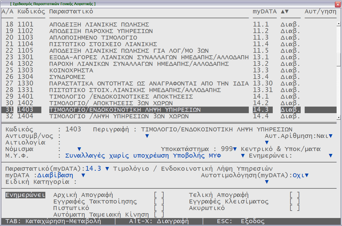
Task: Open the Αυτοτιμολόγηση(myDATA) dropdown arrow
Action: pos(307,175)
